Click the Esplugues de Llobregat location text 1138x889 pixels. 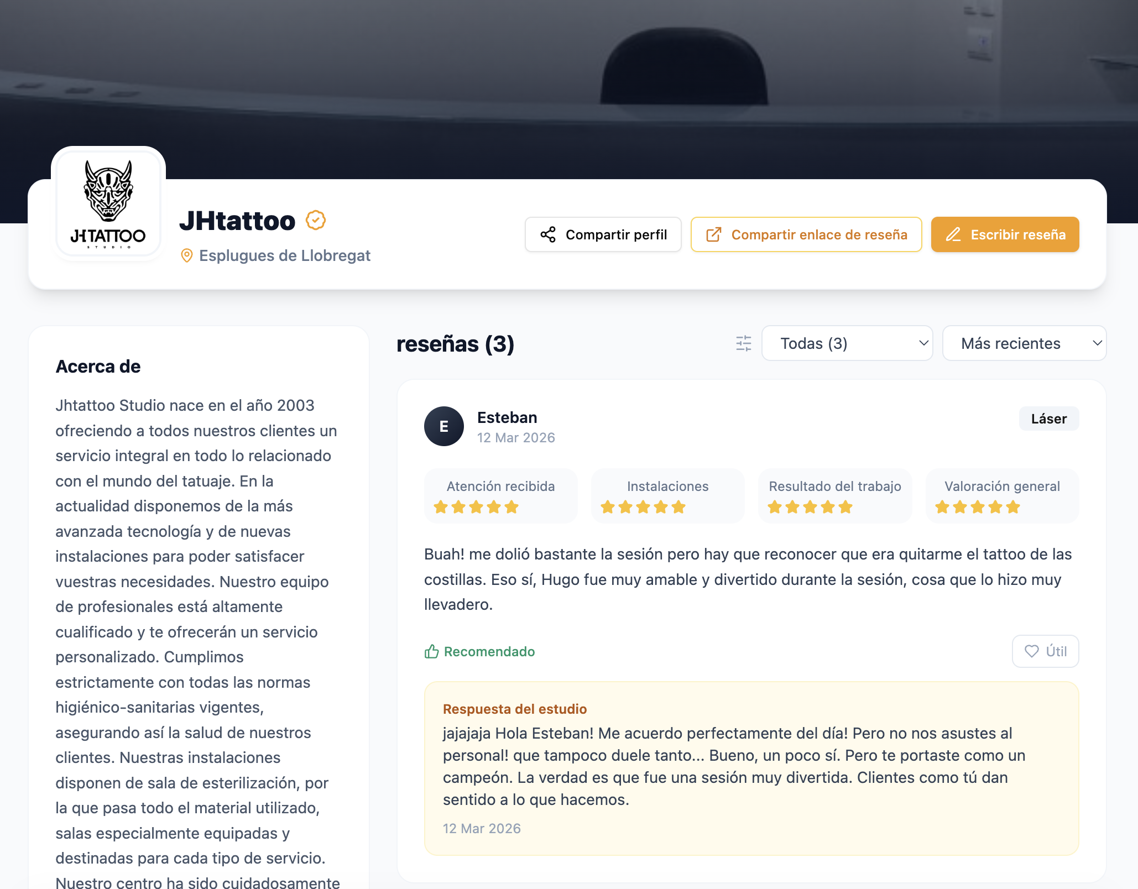(x=285, y=255)
